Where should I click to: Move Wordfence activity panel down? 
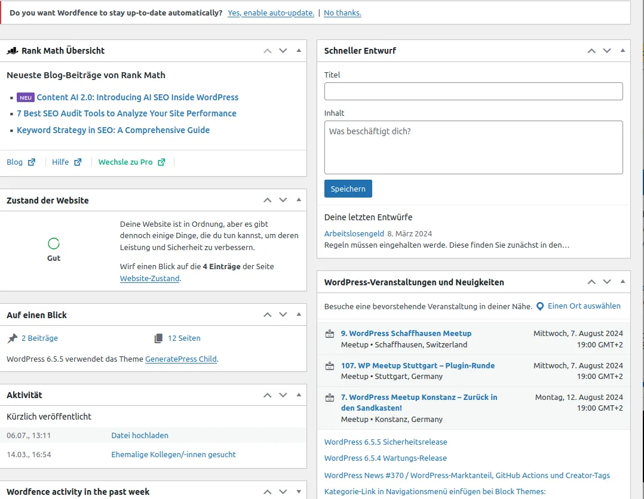283,492
